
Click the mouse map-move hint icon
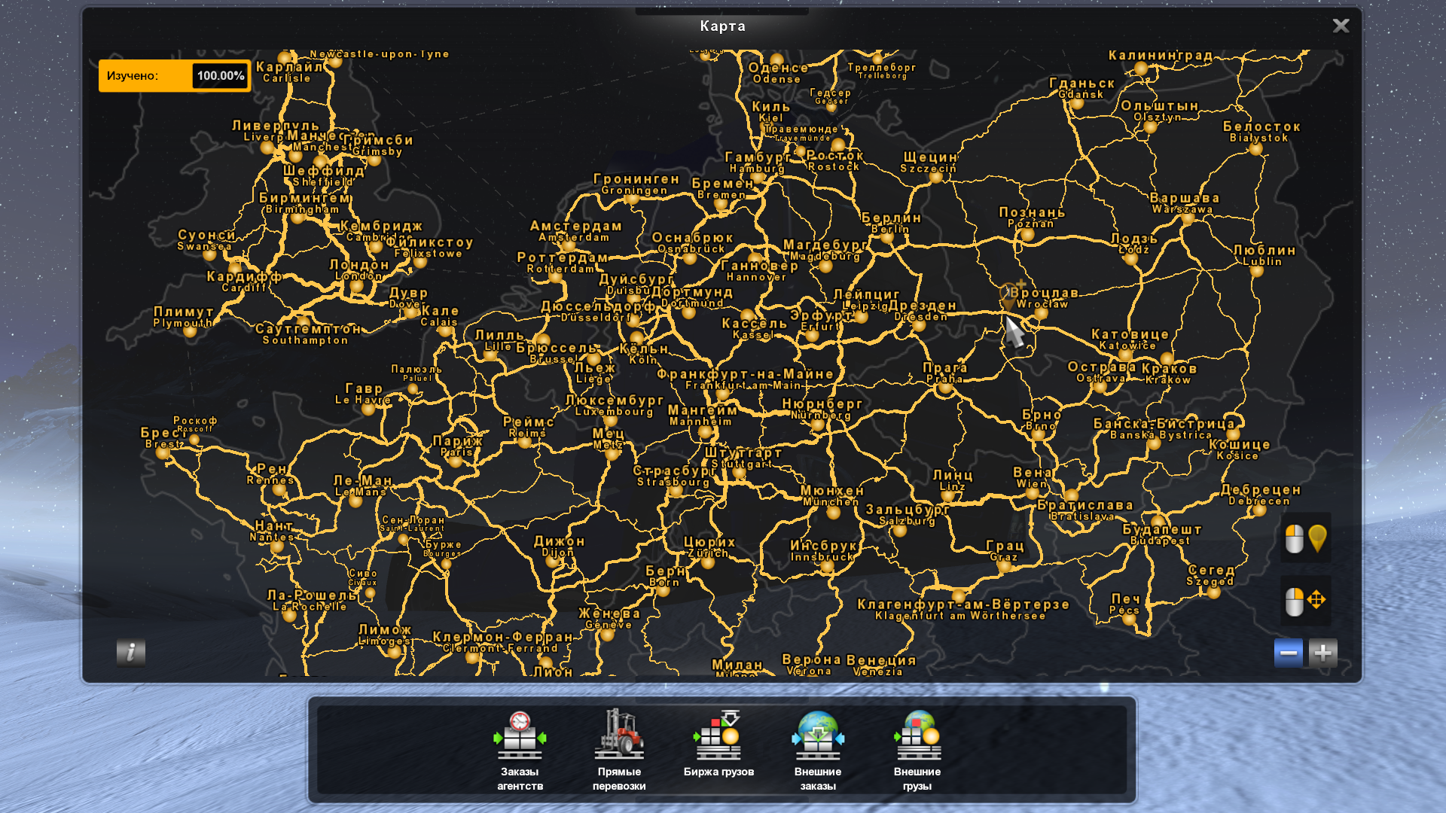point(1306,601)
